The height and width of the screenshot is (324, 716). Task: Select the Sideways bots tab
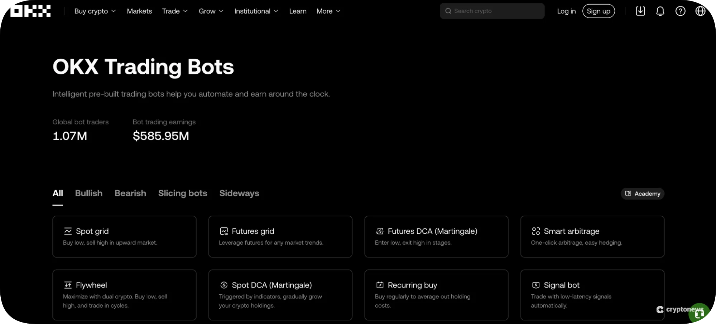tap(239, 193)
